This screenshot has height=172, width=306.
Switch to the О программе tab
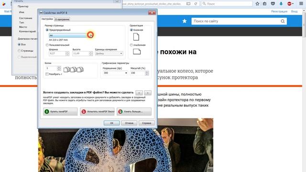click(x=62, y=19)
